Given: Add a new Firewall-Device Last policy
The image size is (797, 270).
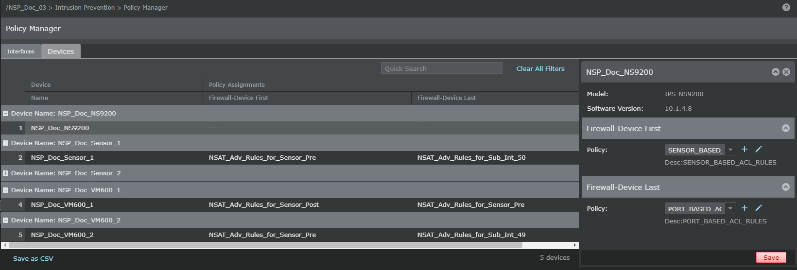Looking at the screenshot, I should [745, 208].
